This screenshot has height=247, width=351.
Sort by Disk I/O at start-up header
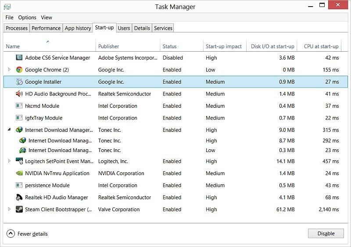pyautogui.click(x=272, y=46)
